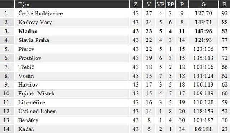Viewport: 230px width, 133px height.
Task: Select Slavia Praha in the standings
Action: (33, 40)
